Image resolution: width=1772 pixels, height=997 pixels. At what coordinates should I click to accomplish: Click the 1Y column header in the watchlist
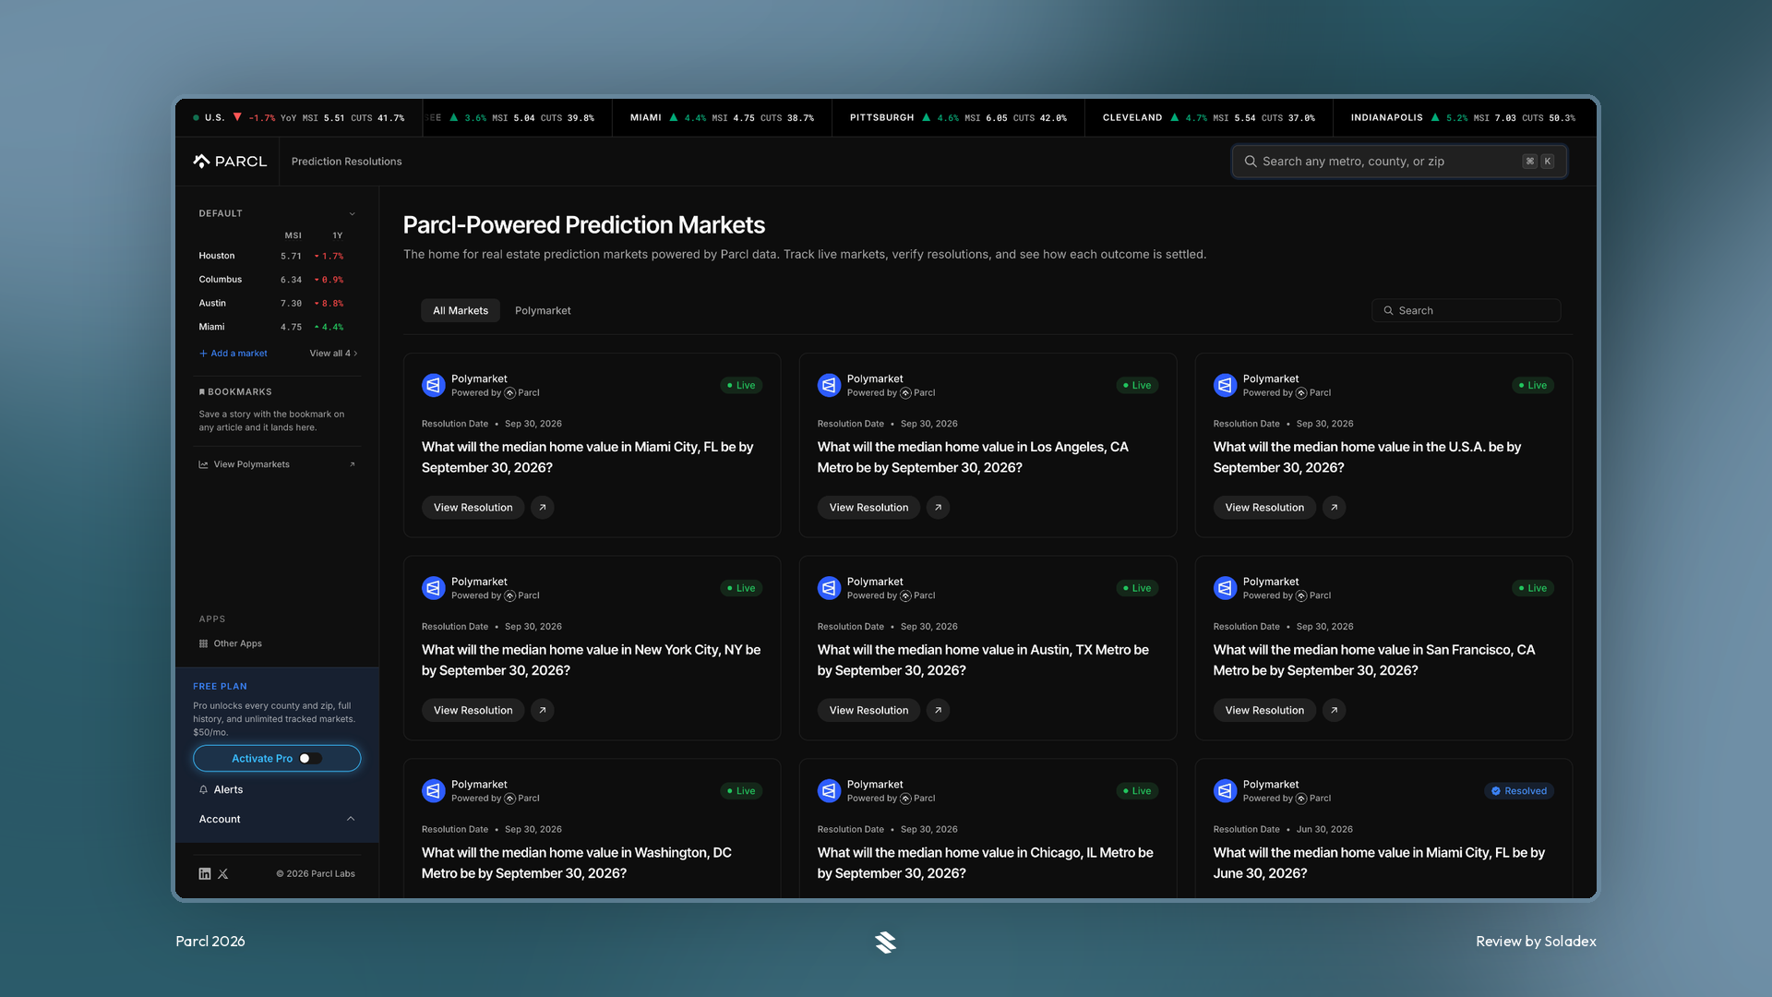(338, 236)
